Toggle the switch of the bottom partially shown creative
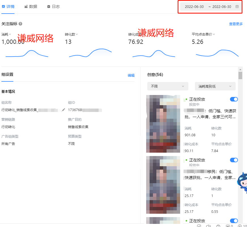The image size is (247, 227). (234, 221)
